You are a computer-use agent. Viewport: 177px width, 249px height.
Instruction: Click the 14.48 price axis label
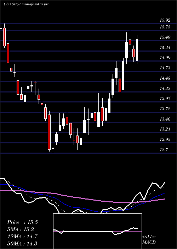coord(165,78)
